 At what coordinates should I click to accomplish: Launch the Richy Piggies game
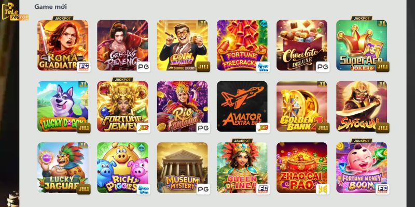pos(122,168)
